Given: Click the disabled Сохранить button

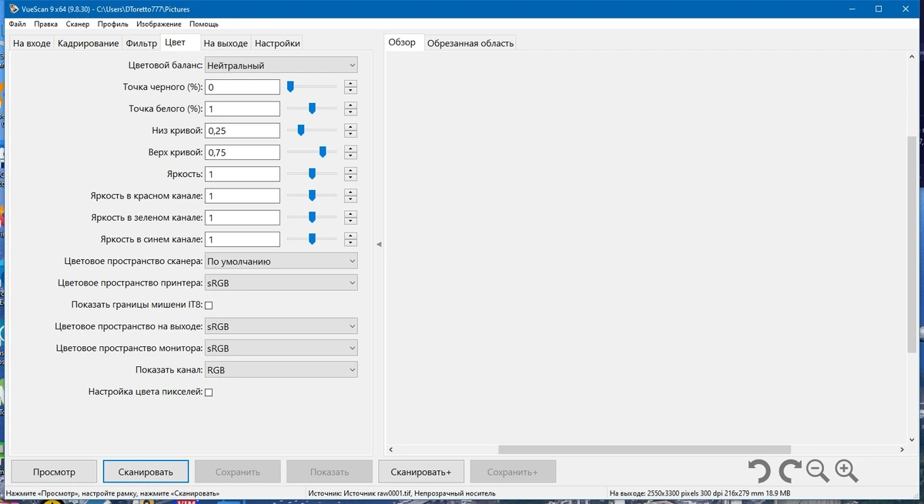Looking at the screenshot, I should [238, 472].
